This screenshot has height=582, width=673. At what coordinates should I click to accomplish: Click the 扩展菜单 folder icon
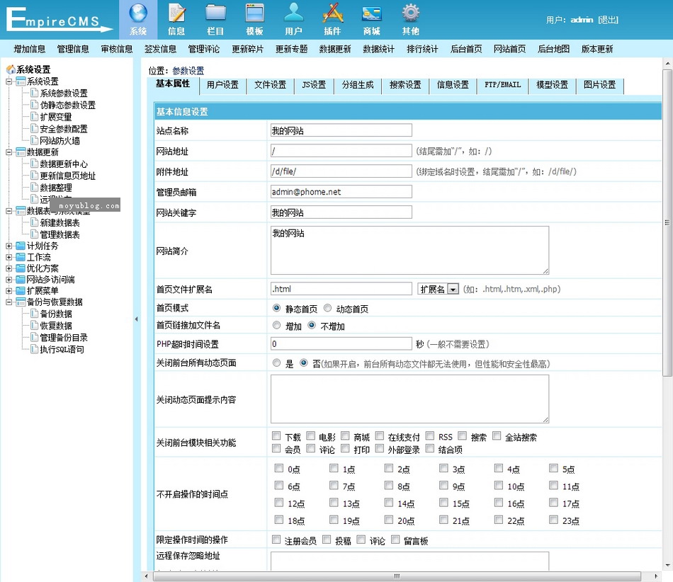[x=21, y=290]
